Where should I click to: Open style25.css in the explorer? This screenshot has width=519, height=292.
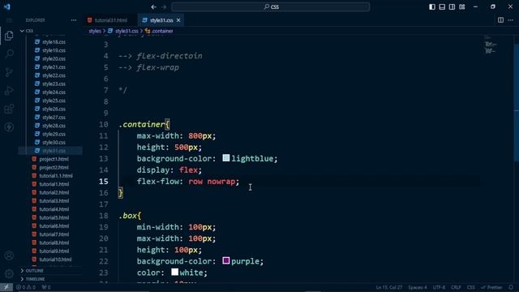54,101
